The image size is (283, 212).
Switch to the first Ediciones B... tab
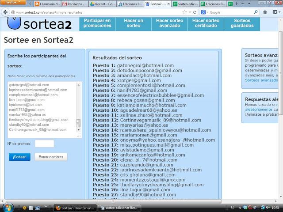[130, 4]
